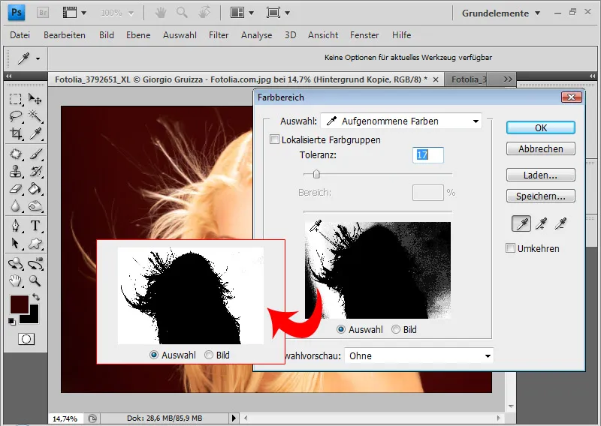Select the 3D Rotate tool

click(15, 263)
